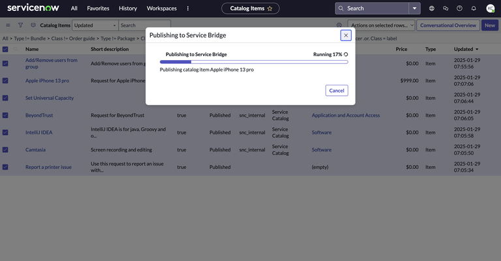Open Report a printer issue item
This screenshot has width=501, height=261.
coord(48,167)
